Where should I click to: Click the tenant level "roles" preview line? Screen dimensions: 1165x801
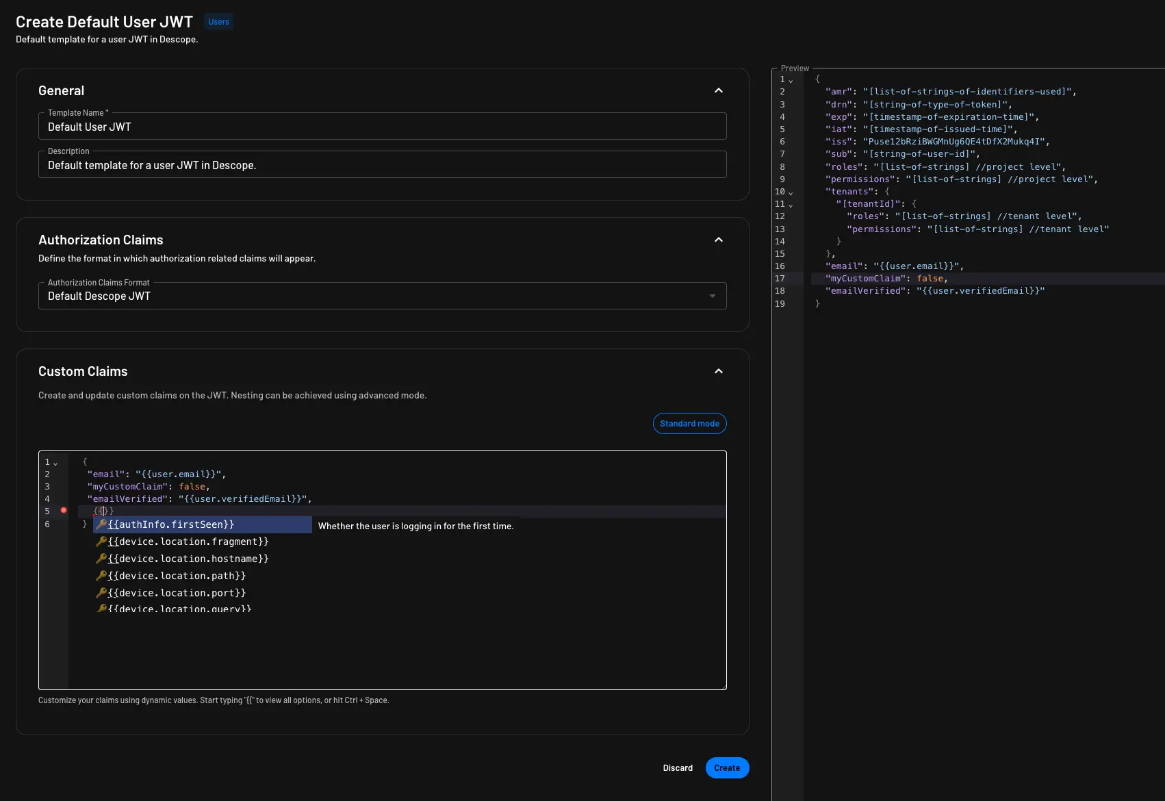tap(964, 216)
